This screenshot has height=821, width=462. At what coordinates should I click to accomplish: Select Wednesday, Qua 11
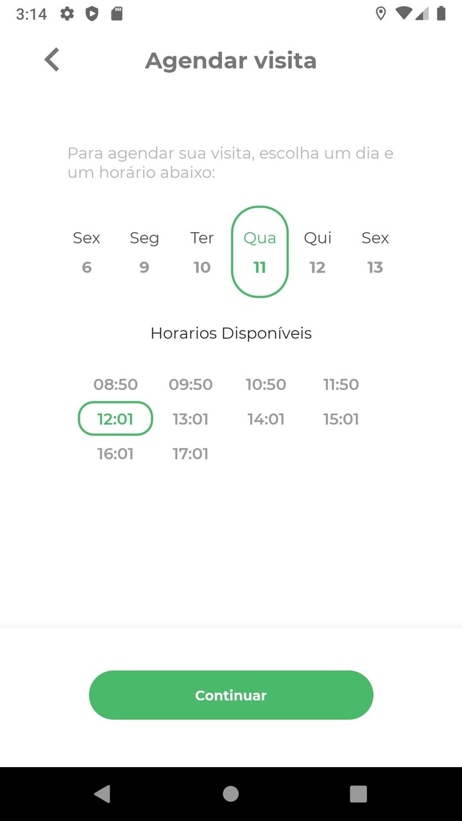(x=260, y=252)
